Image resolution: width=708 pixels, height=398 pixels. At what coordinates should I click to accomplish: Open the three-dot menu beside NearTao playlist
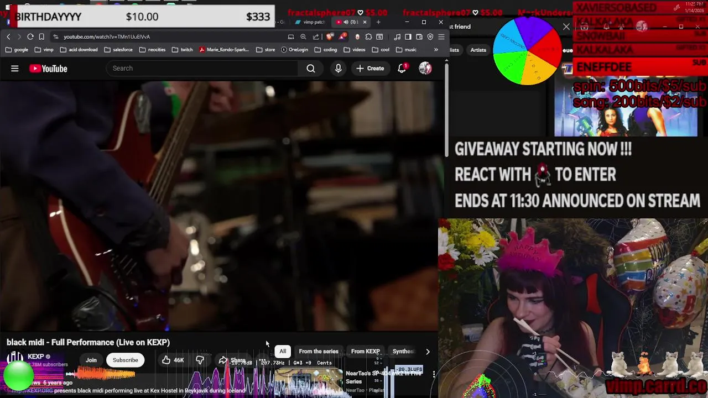pyautogui.click(x=434, y=375)
